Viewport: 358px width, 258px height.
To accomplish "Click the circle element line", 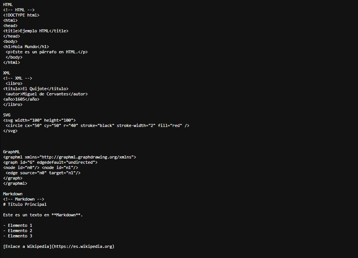I will pos(97,125).
